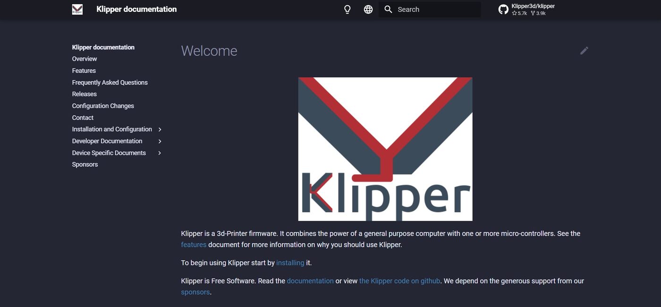The width and height of the screenshot is (661, 307).
Task: Select Device Specific Documents section label
Action: (x=109, y=153)
